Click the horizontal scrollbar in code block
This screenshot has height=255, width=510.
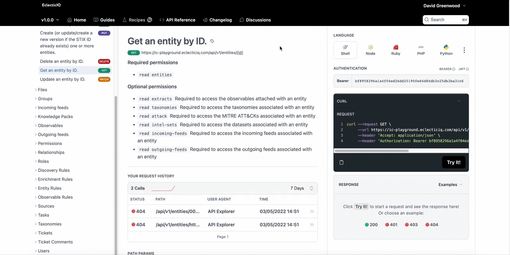[371, 151]
